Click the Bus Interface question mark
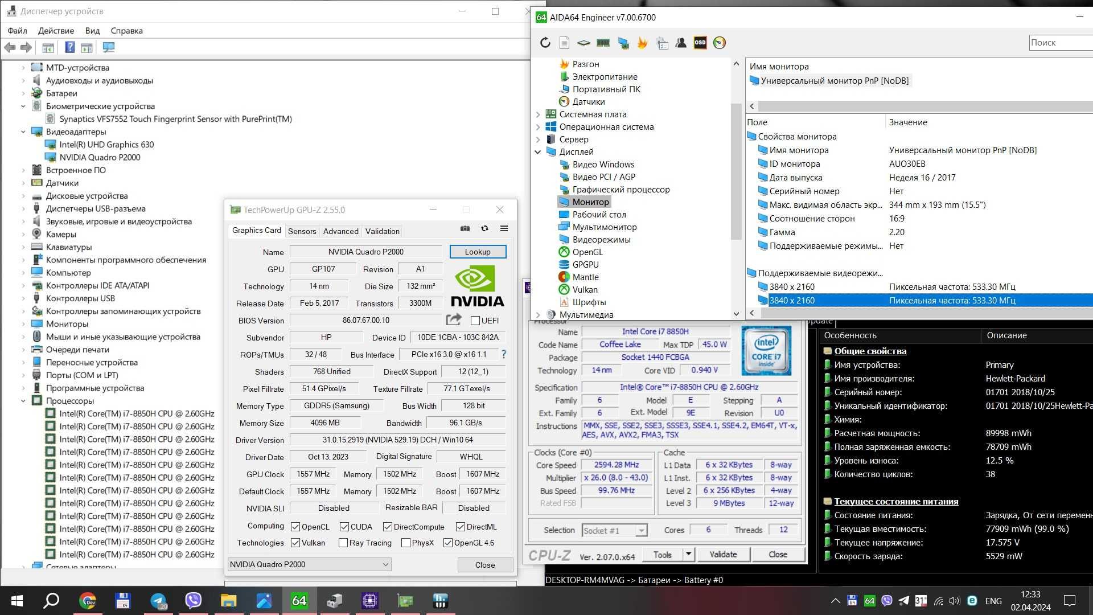Image resolution: width=1093 pixels, height=615 pixels. pos(503,354)
